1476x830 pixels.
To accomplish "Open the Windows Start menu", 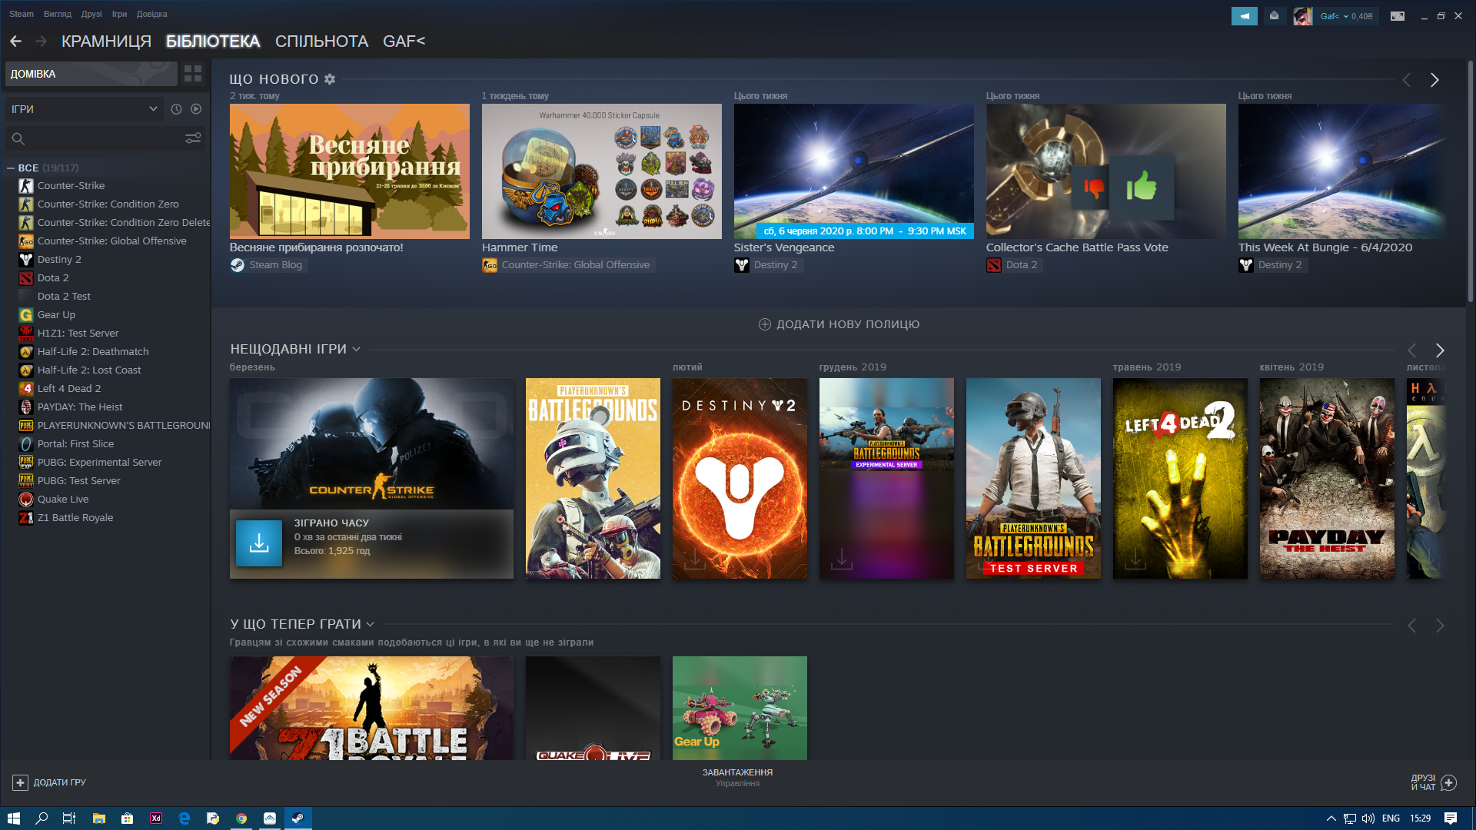I will tap(13, 818).
